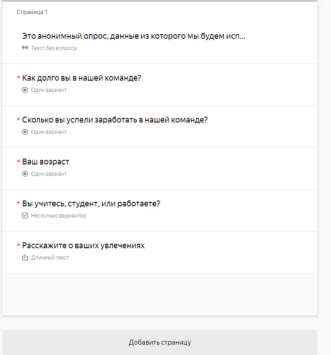Select 'Расскажите о ваших увлечениях' question

tap(83, 246)
